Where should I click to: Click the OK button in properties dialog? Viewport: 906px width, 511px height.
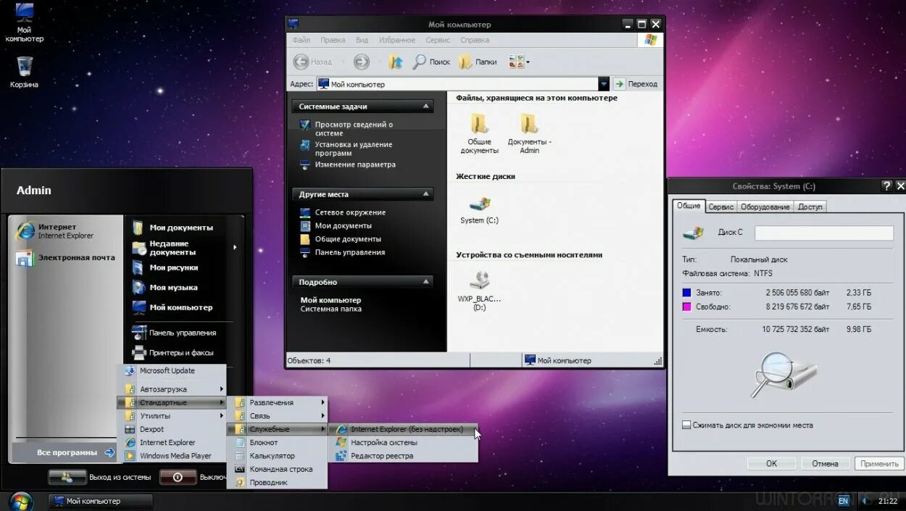tap(771, 463)
